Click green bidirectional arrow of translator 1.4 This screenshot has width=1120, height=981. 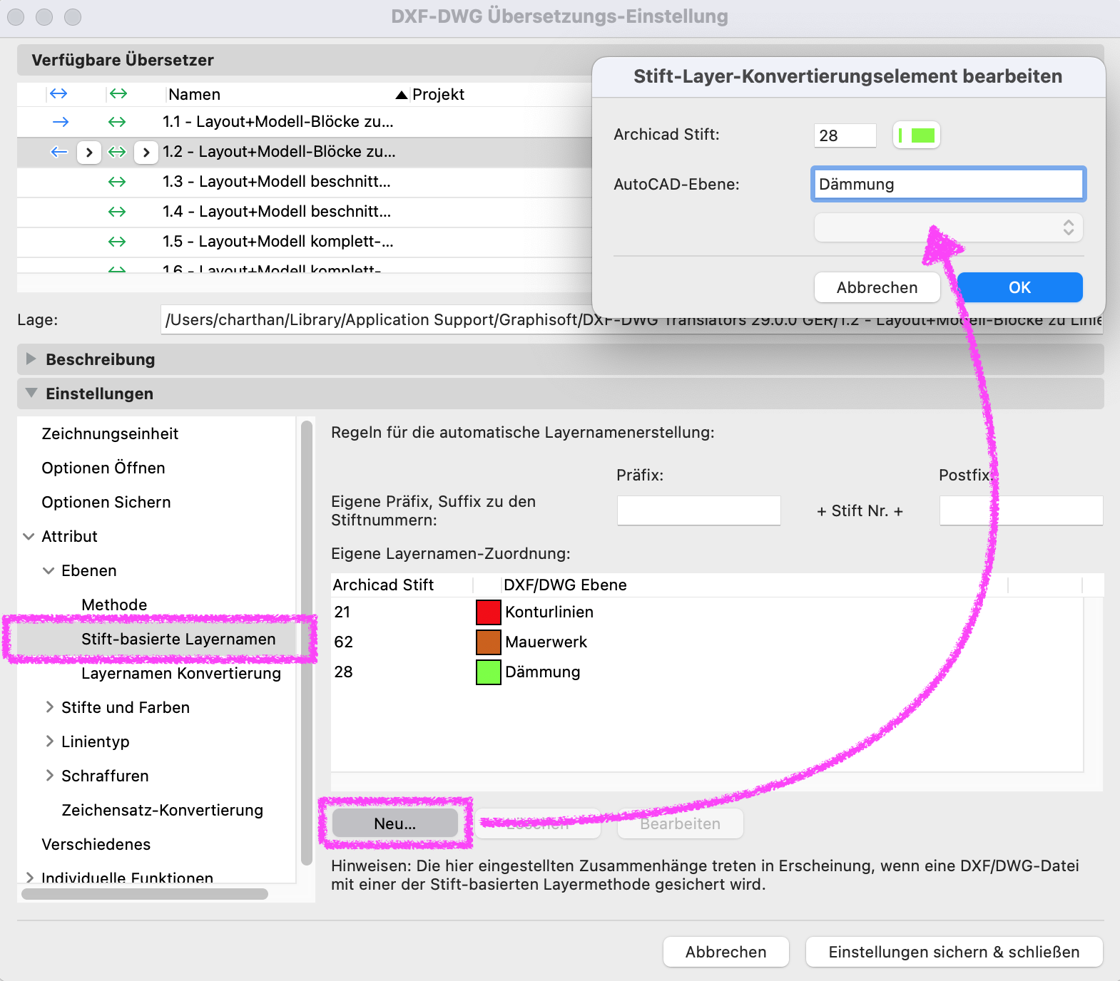(x=117, y=212)
